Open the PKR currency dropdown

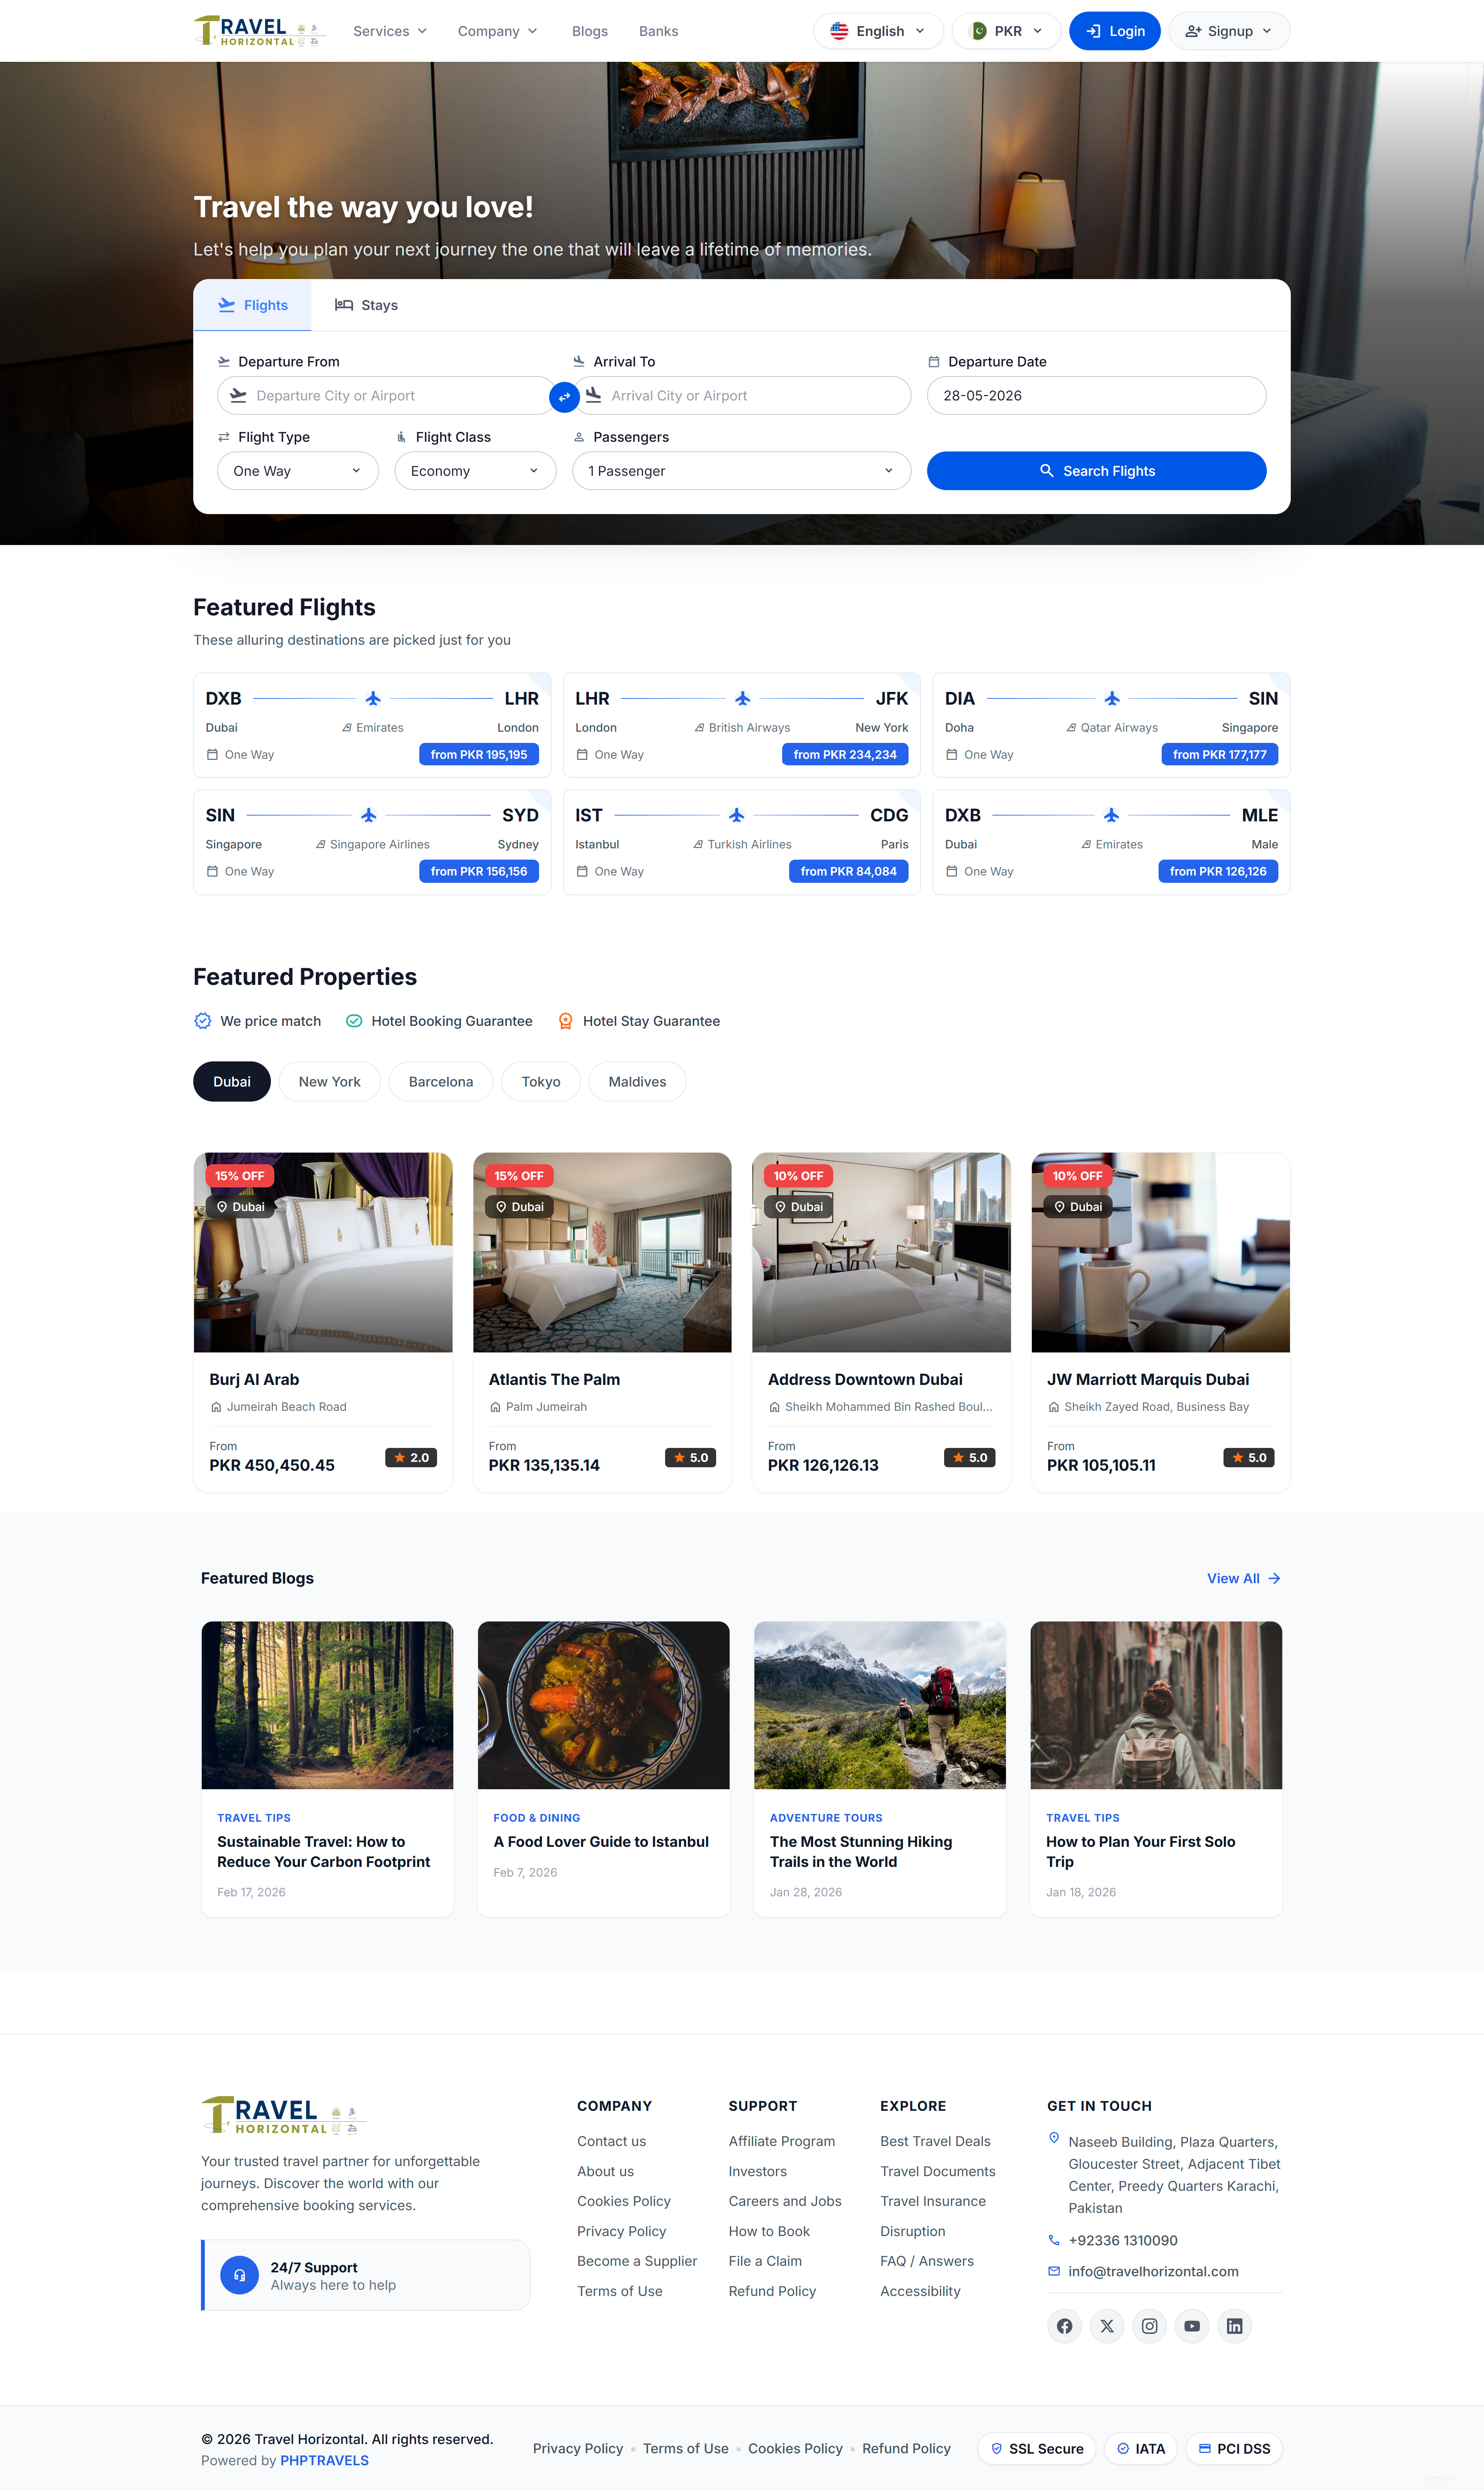(1006, 31)
